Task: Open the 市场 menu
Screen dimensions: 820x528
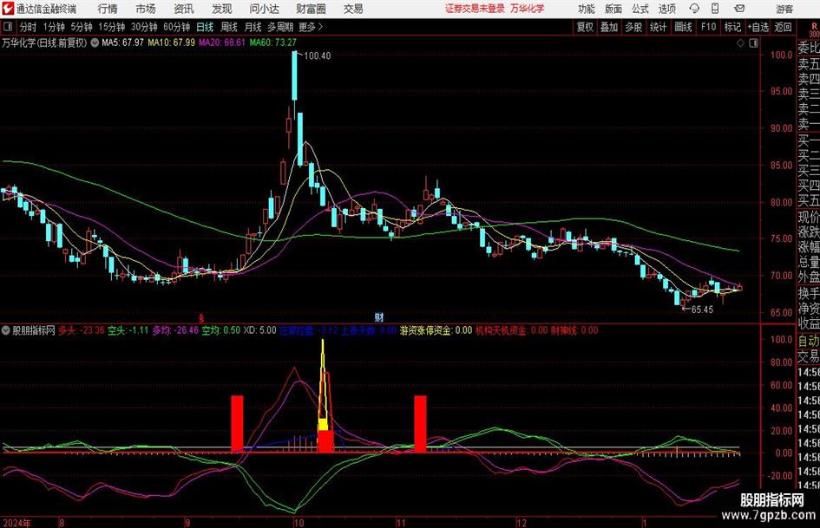Action: tap(146, 9)
